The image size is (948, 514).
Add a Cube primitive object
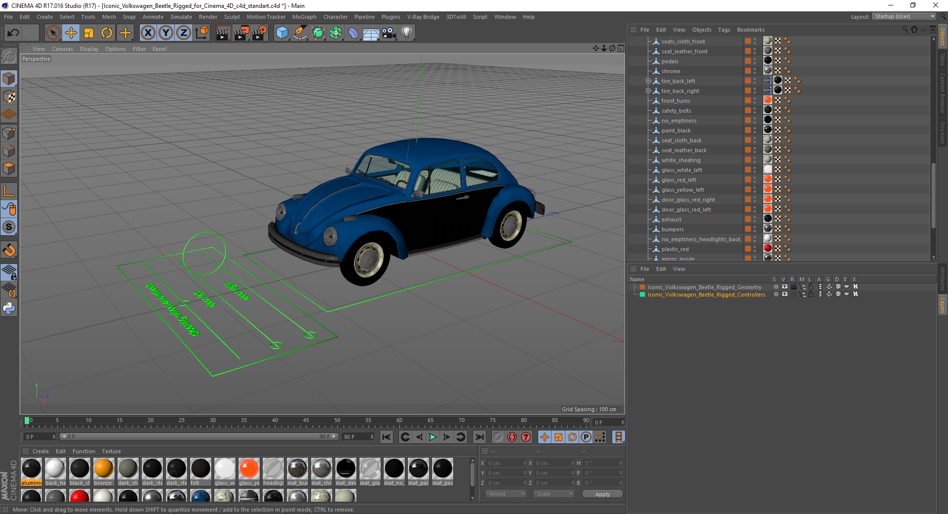coord(282,33)
